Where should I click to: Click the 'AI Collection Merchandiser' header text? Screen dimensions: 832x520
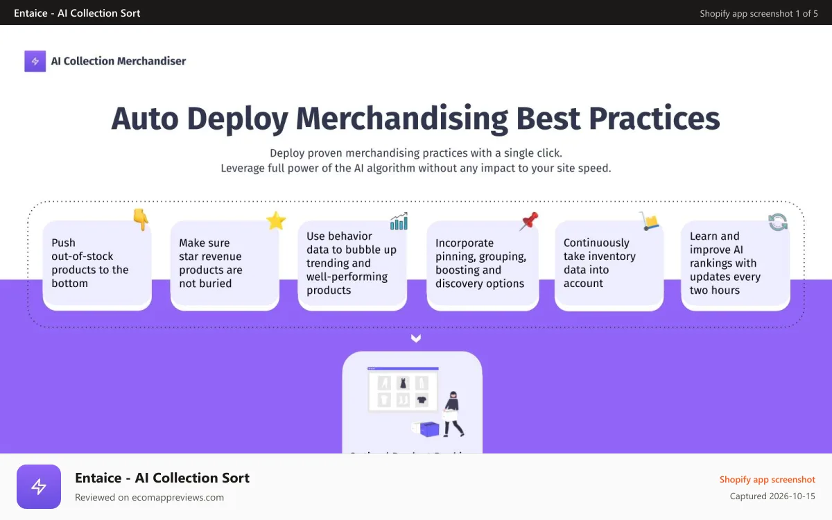coord(119,61)
